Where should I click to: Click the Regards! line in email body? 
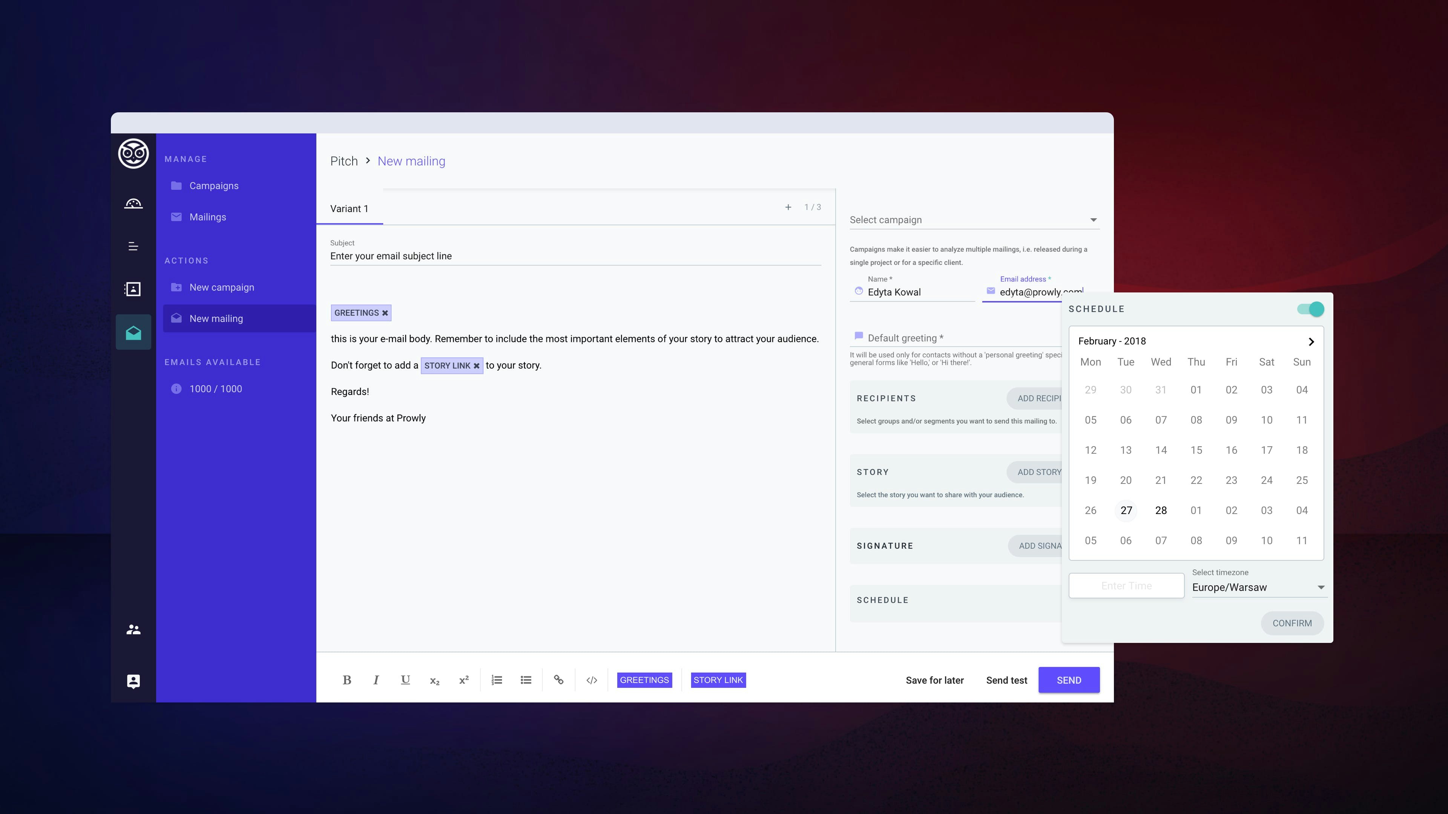pyautogui.click(x=350, y=392)
